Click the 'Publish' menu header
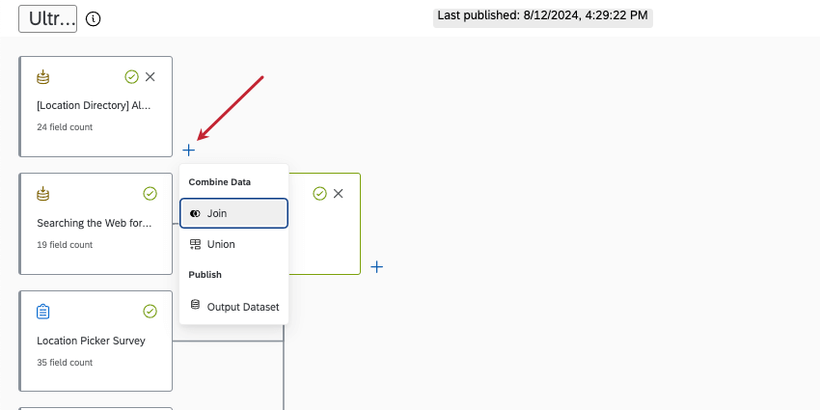The width and height of the screenshot is (820, 410). pos(205,275)
